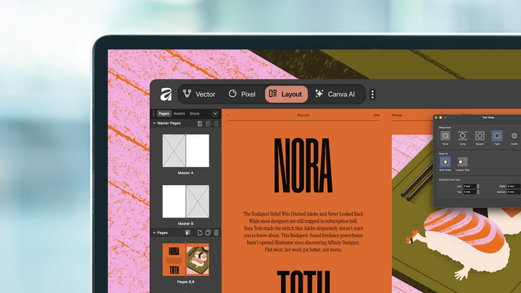
Task: Collapse the Master Pages section
Action: click(154, 123)
